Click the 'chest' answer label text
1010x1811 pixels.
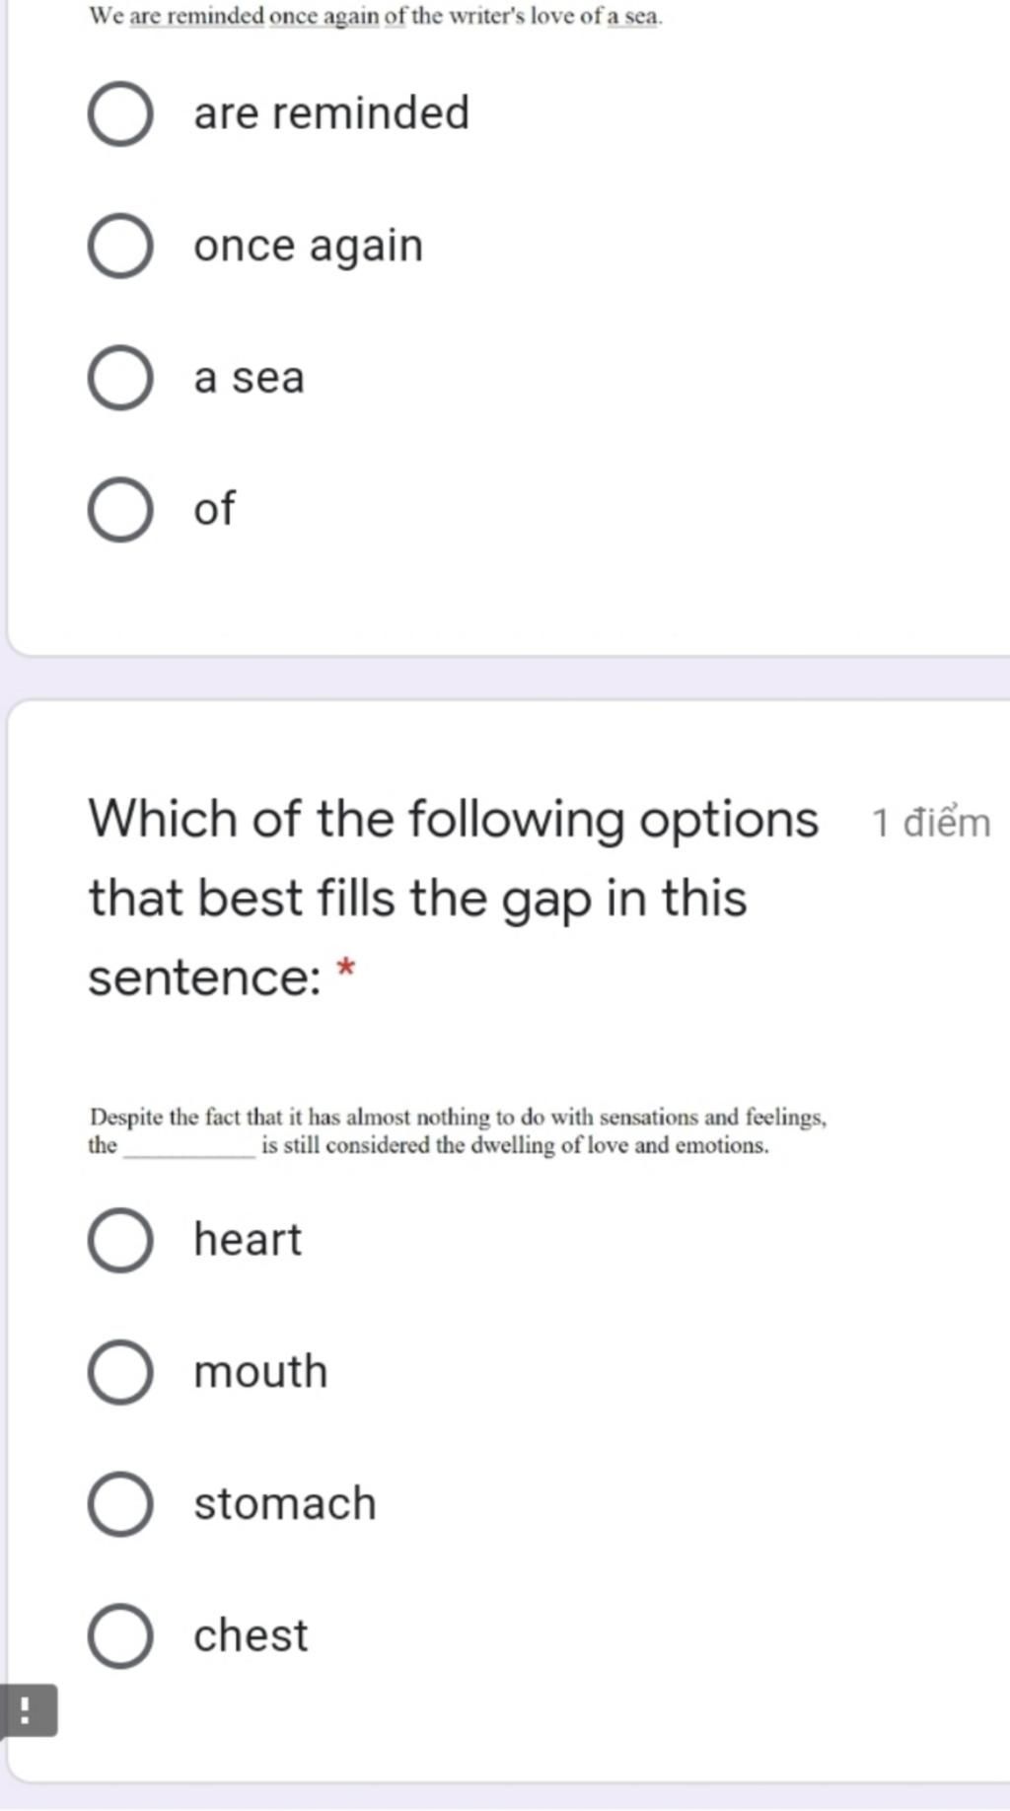point(251,1635)
